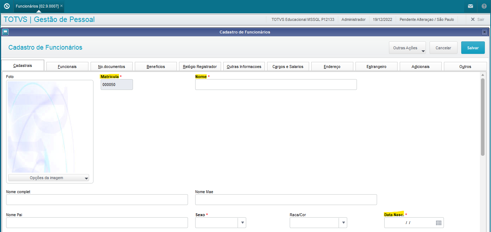This screenshot has height=232, width=491.
Task: Open the No.documentos tab
Action: coord(111,67)
